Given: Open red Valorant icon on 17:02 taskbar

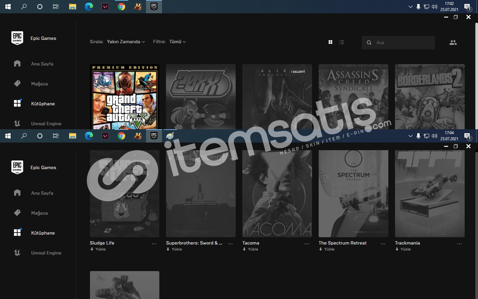Looking at the screenshot, I should (x=105, y=7).
